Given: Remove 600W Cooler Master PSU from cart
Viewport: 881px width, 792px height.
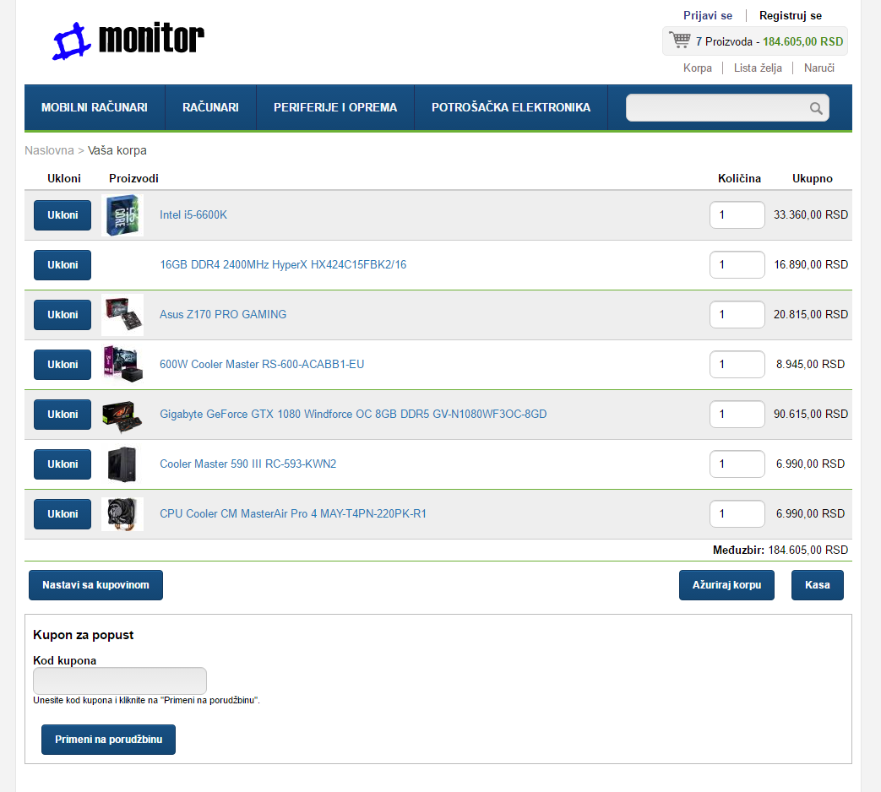Looking at the screenshot, I should pos(63,365).
